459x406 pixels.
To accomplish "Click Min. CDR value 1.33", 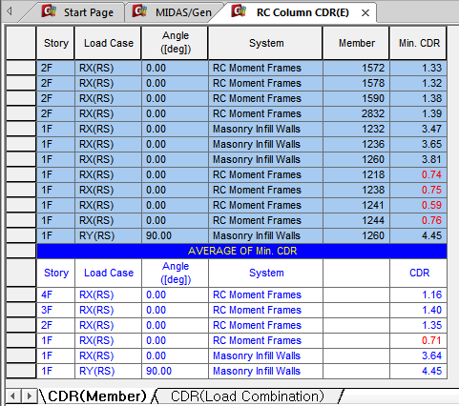I will 419,68.
